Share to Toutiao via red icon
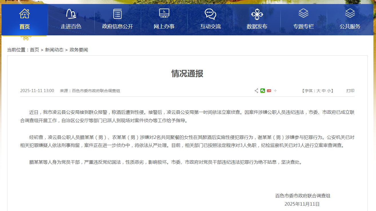Image resolution: width=376 pixels, height=211 pixels. (269, 91)
